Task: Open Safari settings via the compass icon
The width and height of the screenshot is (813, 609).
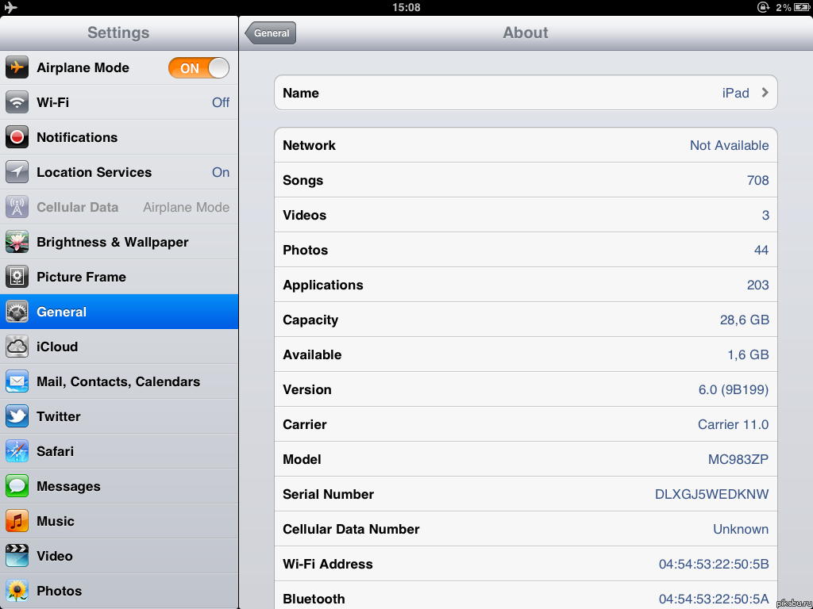Action: click(x=17, y=451)
